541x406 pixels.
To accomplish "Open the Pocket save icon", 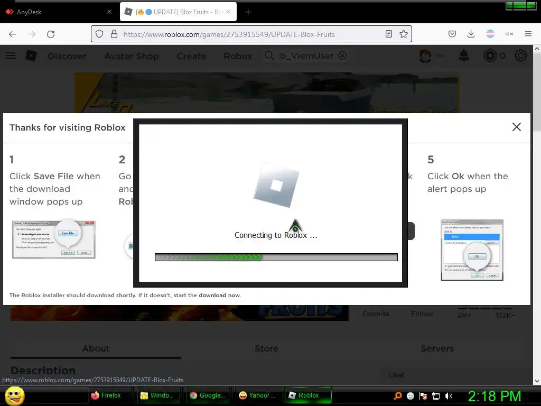I will pyautogui.click(x=452, y=34).
